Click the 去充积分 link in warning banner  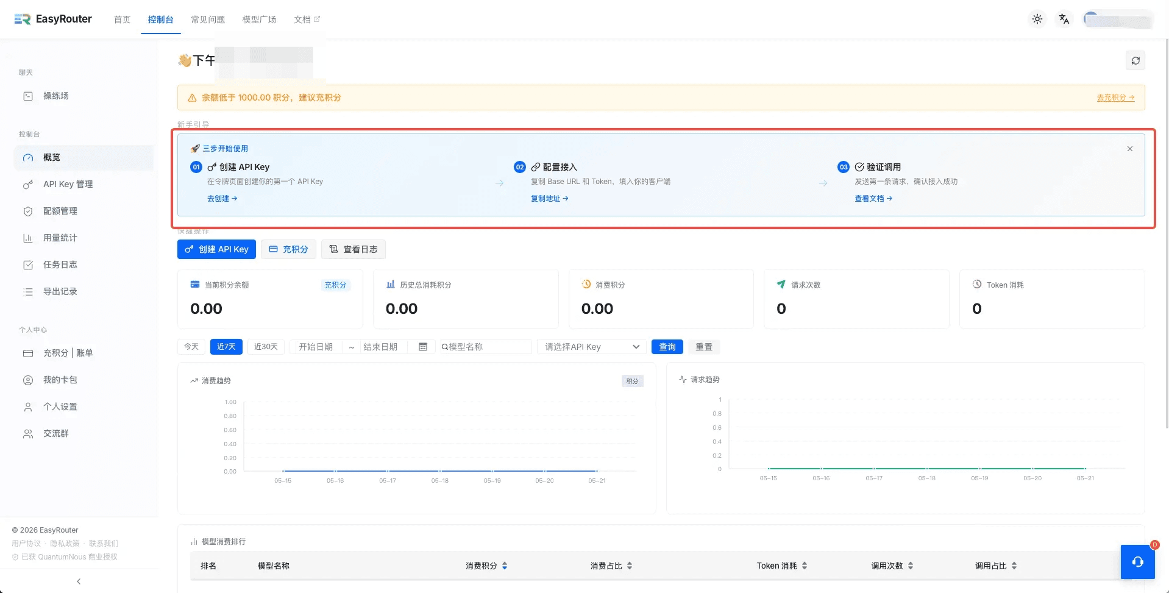click(1115, 98)
